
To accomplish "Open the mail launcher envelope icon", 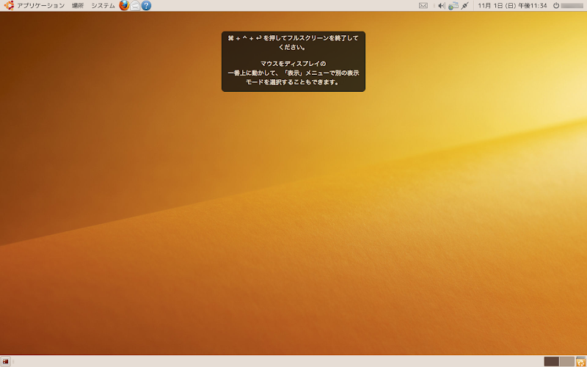I will click(x=135, y=6).
